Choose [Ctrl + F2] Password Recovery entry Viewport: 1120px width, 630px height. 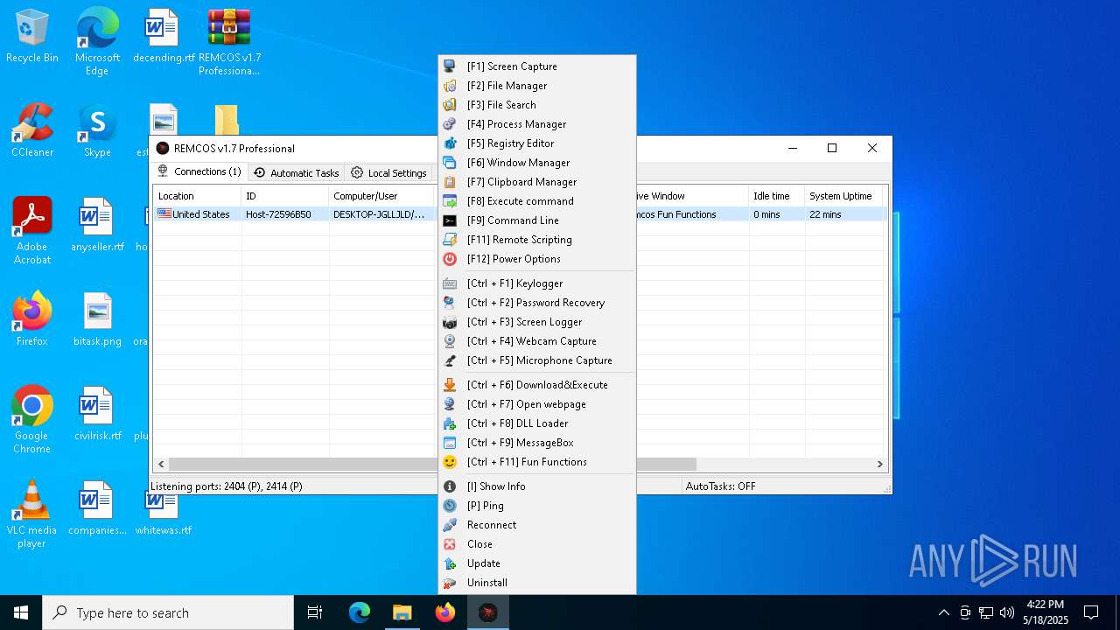[x=537, y=303]
